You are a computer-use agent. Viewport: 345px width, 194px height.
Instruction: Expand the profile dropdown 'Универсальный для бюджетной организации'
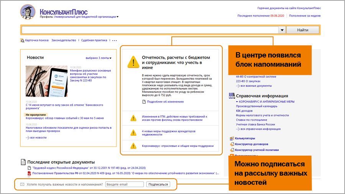pos(118,17)
